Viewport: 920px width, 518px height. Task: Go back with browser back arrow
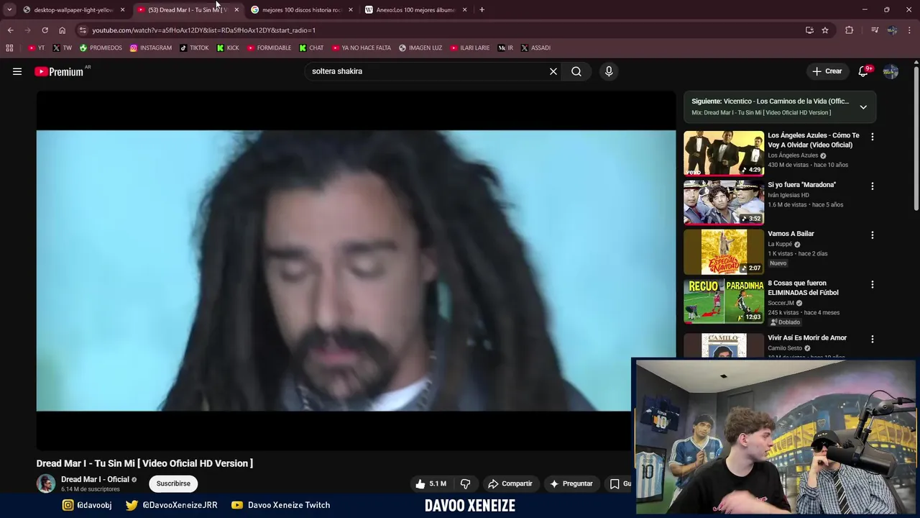(10, 30)
